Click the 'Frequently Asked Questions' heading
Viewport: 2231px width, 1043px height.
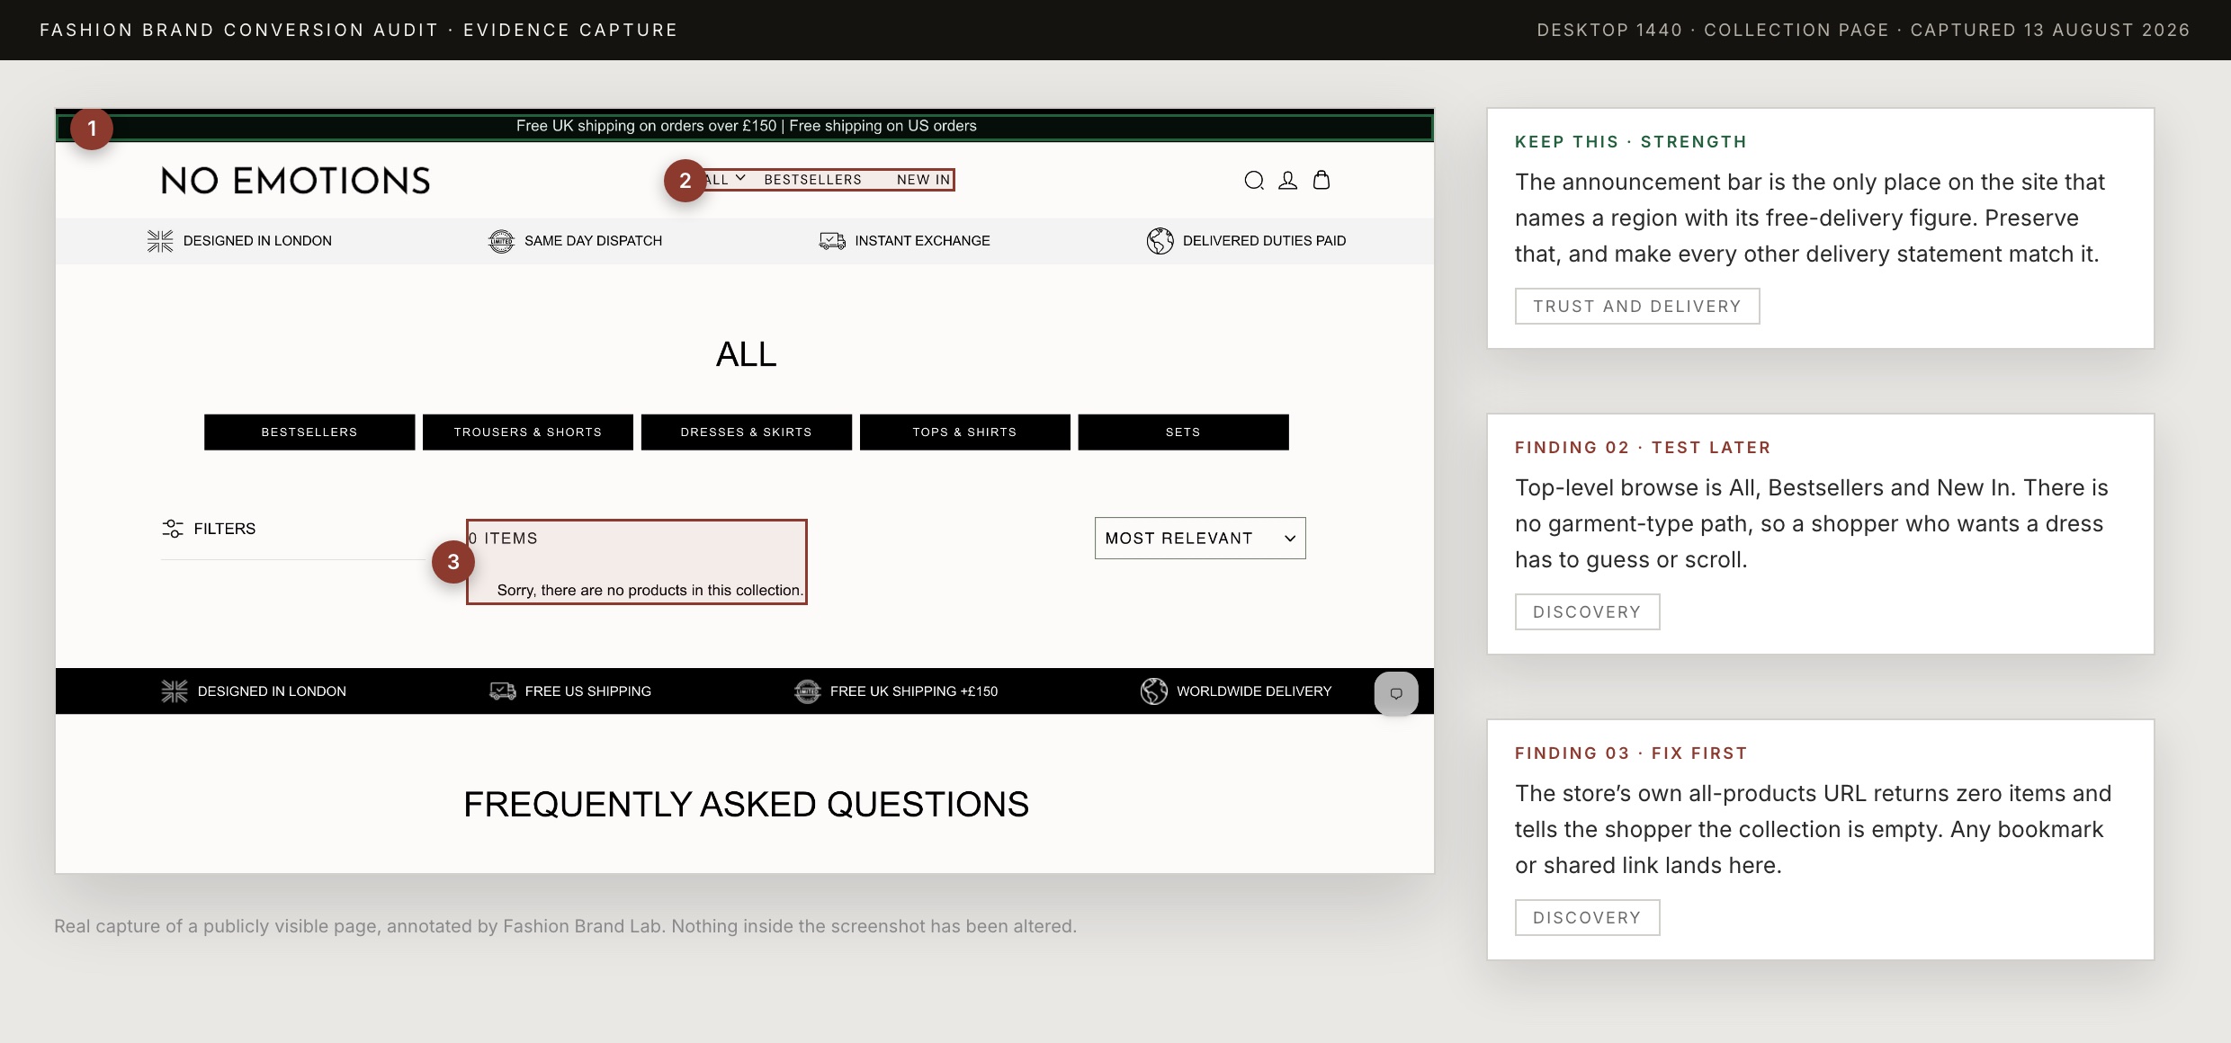[747, 805]
